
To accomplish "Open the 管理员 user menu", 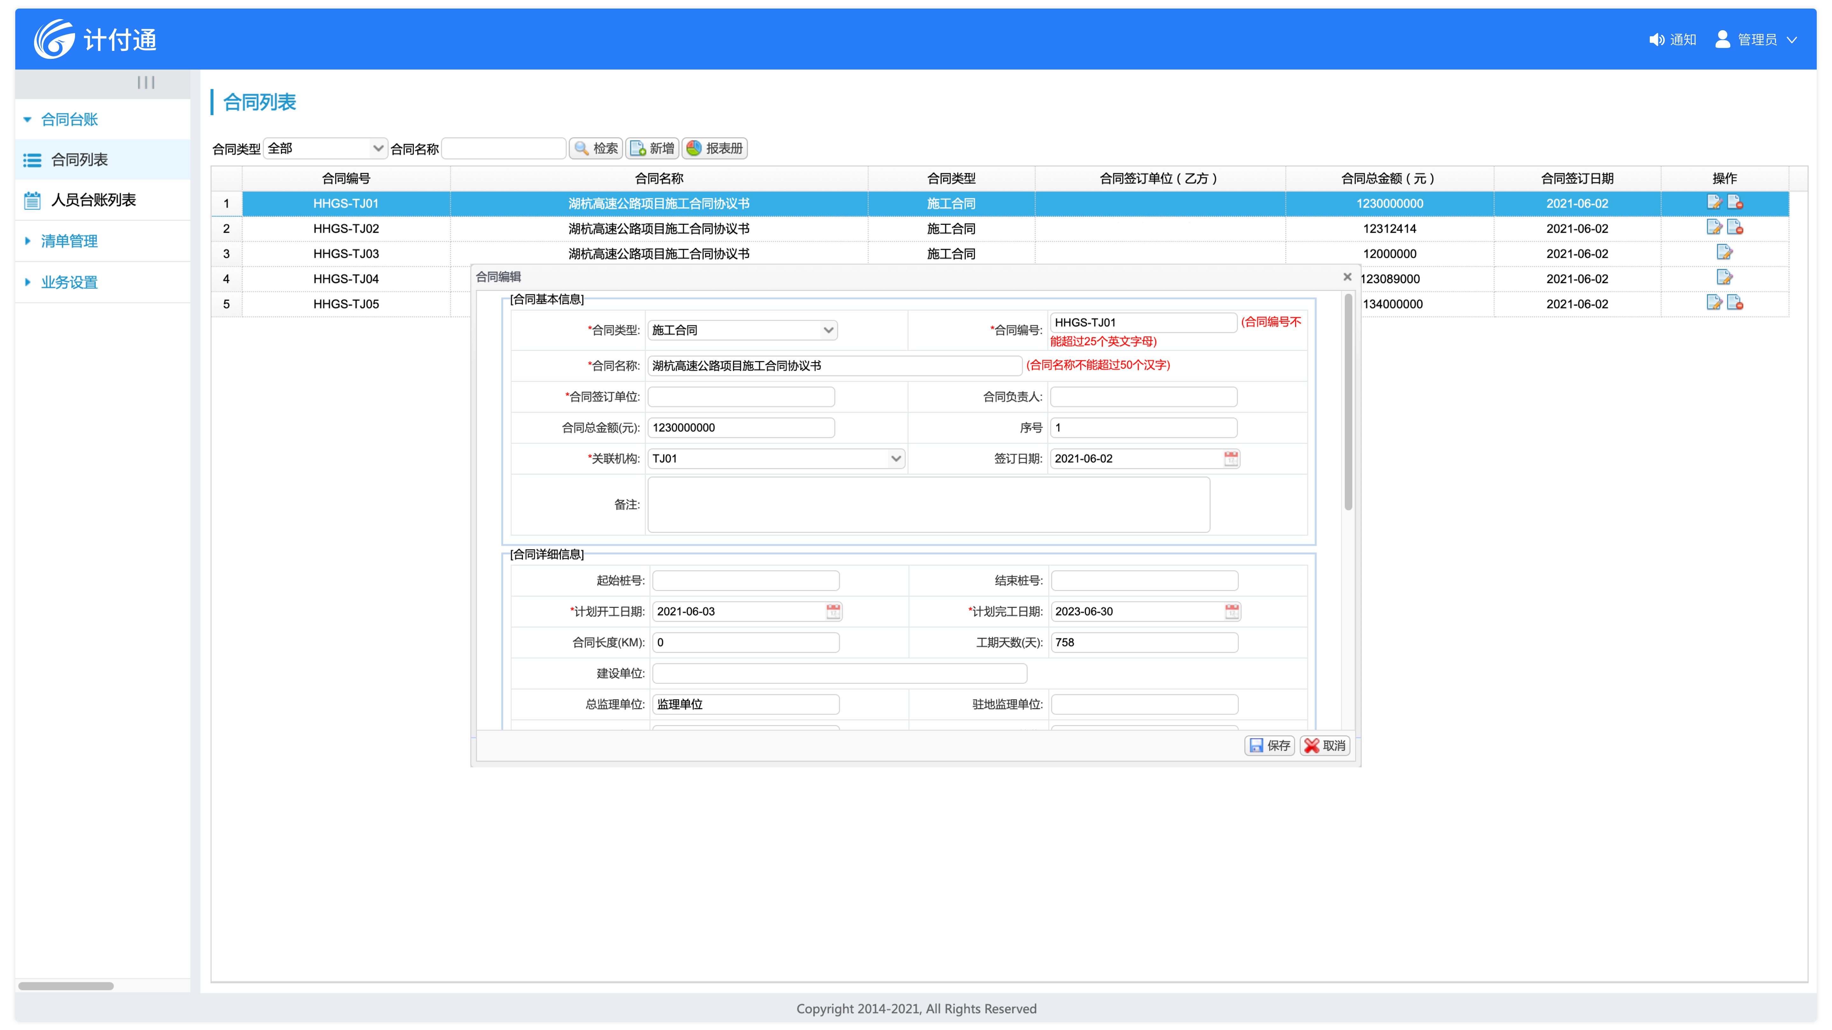I will [1757, 40].
